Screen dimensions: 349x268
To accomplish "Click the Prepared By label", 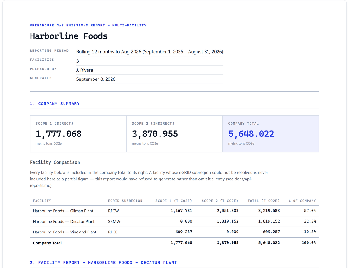I will [x=43, y=69].
